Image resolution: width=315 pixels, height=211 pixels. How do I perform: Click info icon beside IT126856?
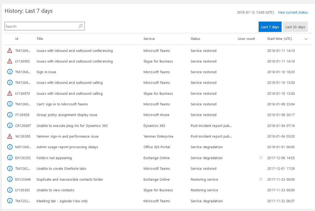click(10, 115)
